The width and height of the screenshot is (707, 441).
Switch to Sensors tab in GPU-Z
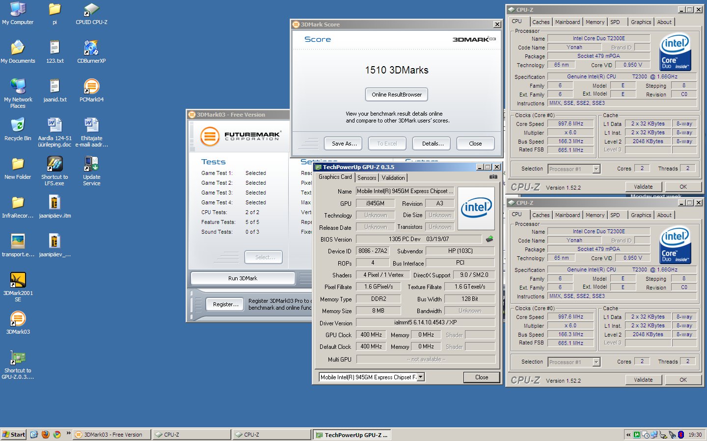coord(367,178)
